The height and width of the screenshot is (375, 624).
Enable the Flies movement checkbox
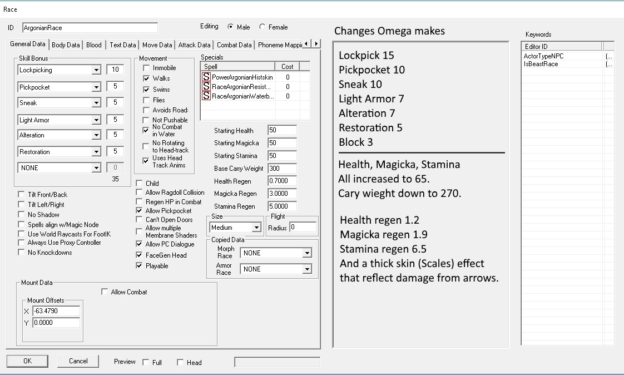click(x=146, y=100)
